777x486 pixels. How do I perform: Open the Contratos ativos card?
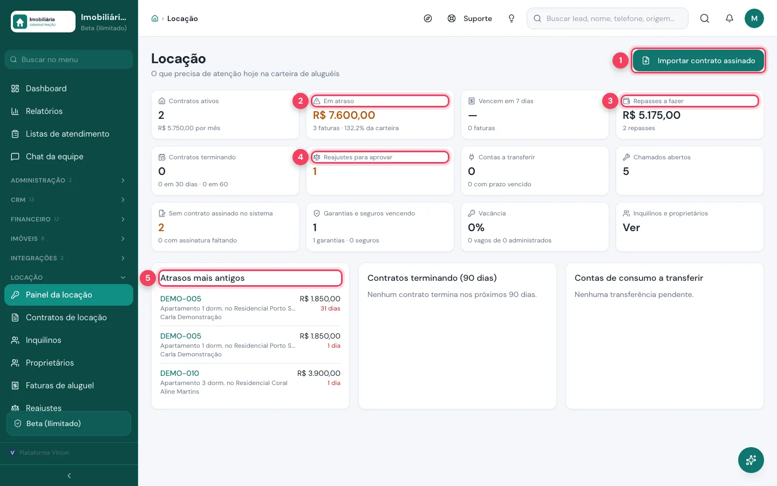pos(225,114)
